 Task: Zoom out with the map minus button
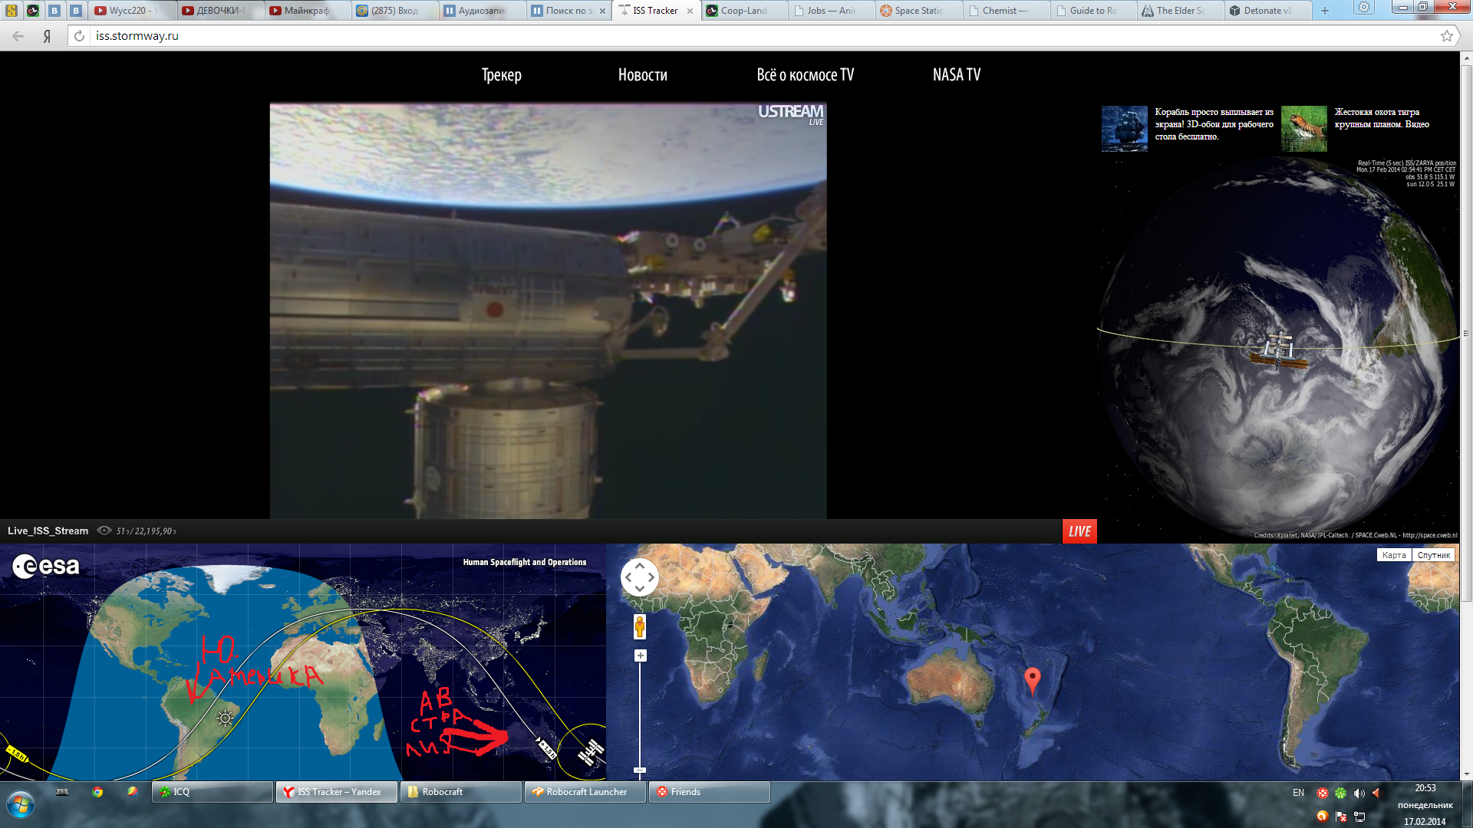pyautogui.click(x=640, y=770)
